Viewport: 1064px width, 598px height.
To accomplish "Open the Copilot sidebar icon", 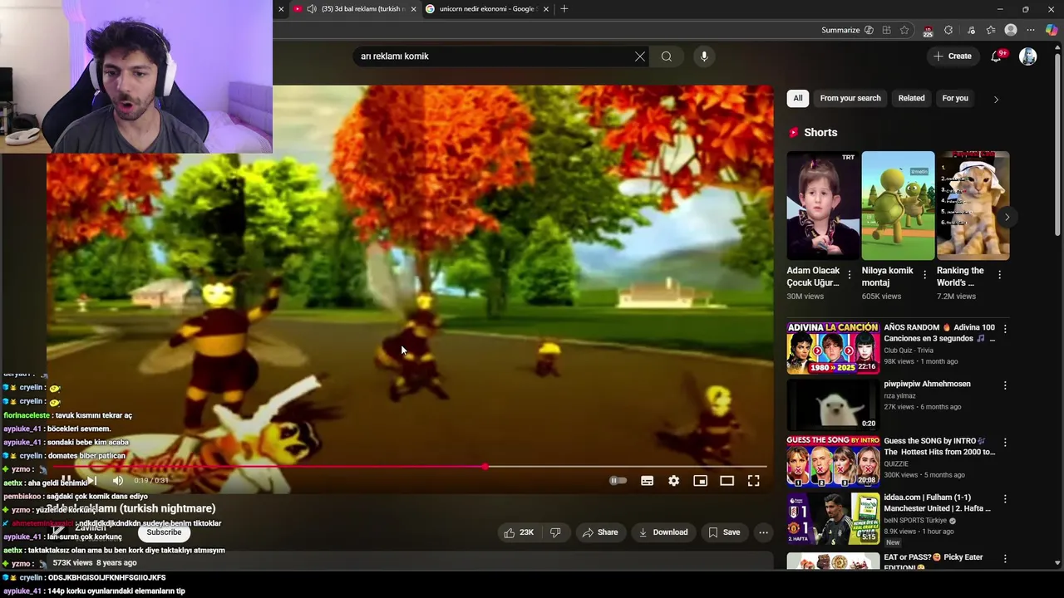I will pos(1052,30).
